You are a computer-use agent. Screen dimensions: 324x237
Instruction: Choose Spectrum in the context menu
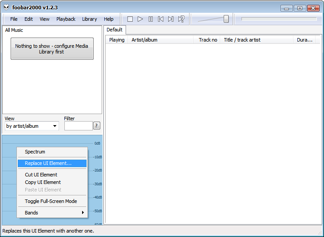pos(52,152)
